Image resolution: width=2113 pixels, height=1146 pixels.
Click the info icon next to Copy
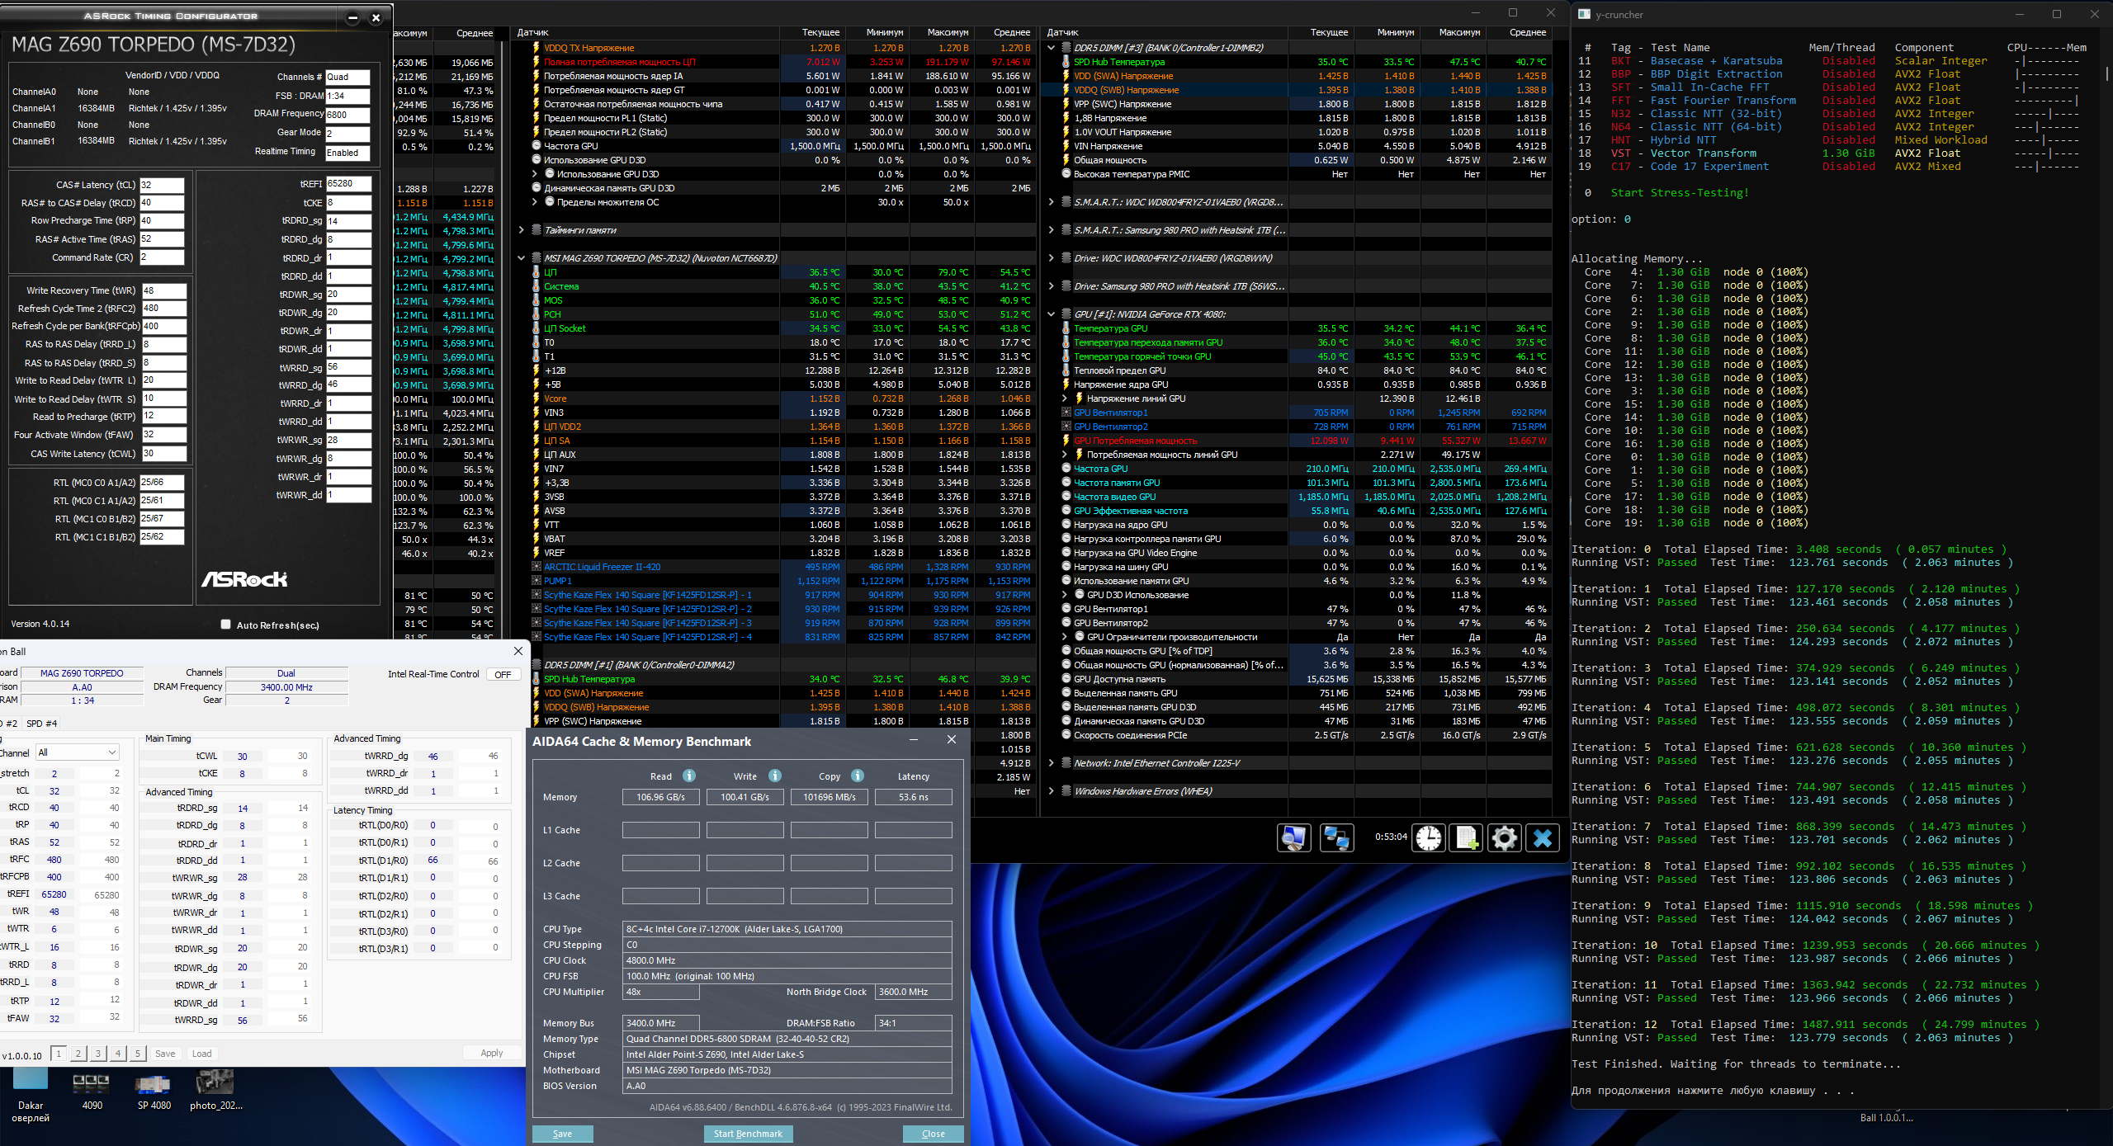pyautogui.click(x=858, y=776)
